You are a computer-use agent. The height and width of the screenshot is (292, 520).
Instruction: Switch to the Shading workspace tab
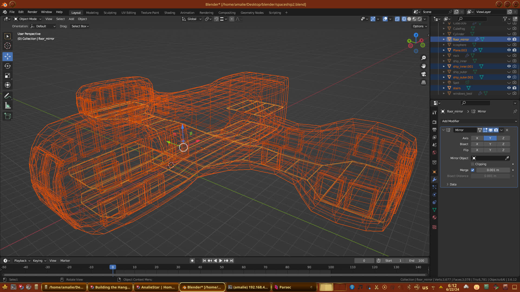tap(170, 13)
